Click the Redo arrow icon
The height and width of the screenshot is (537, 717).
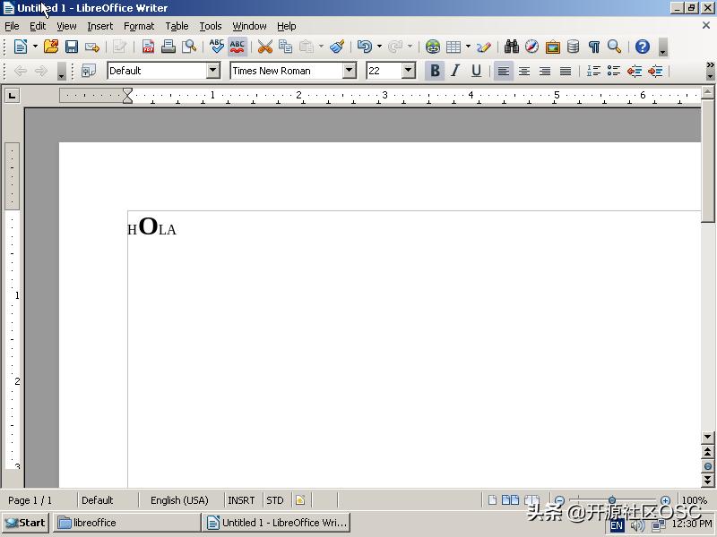(395, 47)
